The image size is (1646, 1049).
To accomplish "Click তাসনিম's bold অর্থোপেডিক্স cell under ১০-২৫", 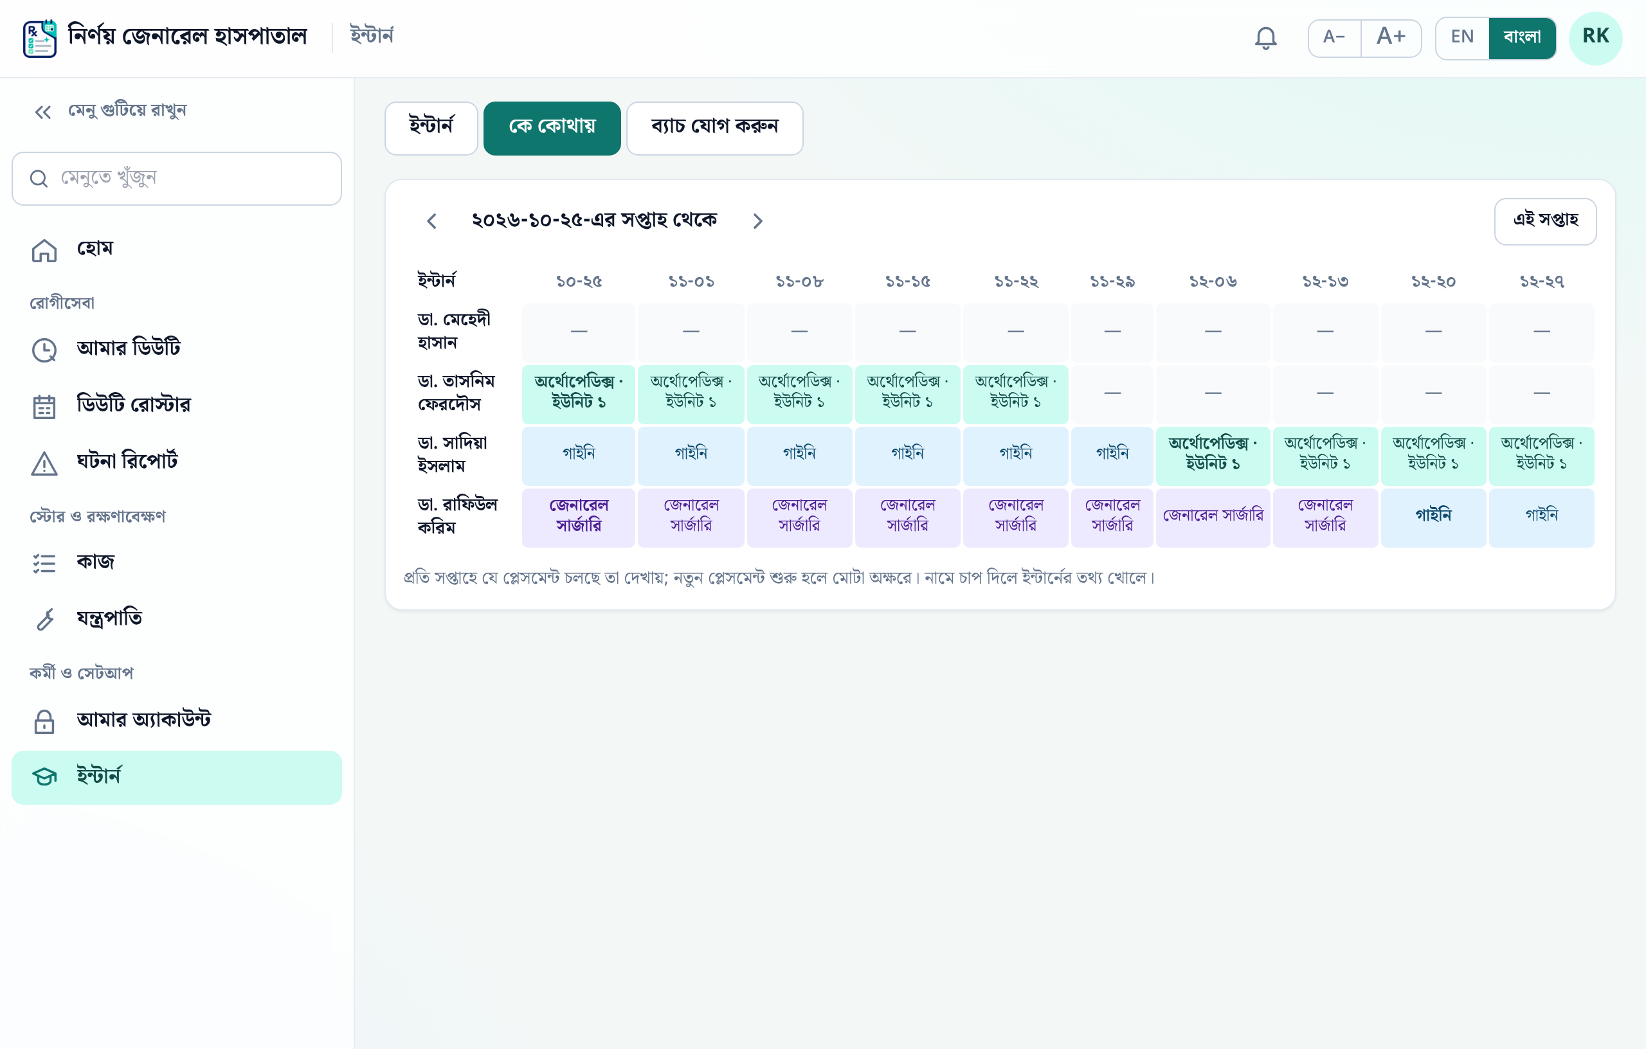I will 578,393.
